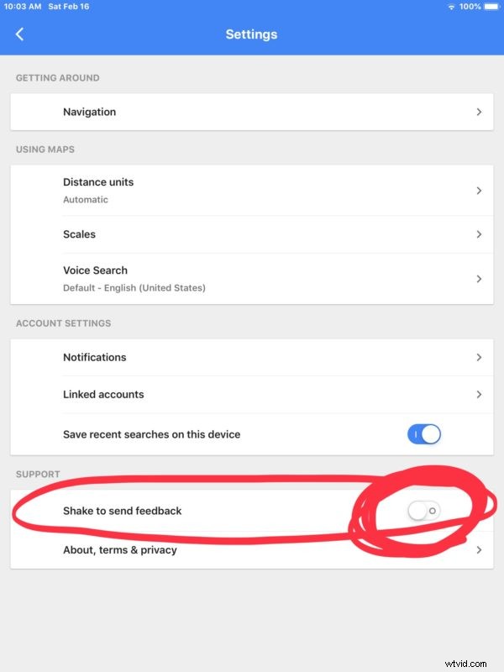The width and height of the screenshot is (504, 672).
Task: Open About, terms & privacy
Action: 252,550
